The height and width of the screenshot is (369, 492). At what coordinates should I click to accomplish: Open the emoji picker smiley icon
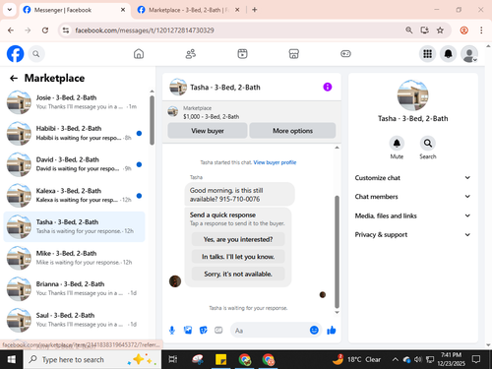click(314, 330)
